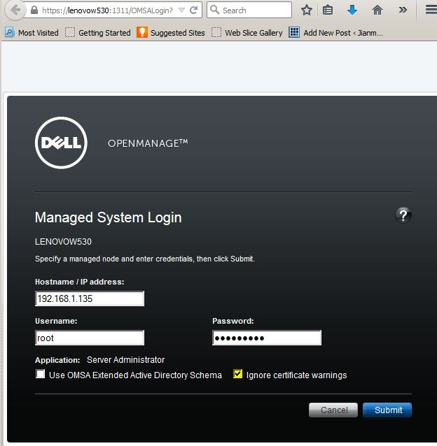Focus the browser Search field
Screen dimensions: 437x446
pos(249,10)
